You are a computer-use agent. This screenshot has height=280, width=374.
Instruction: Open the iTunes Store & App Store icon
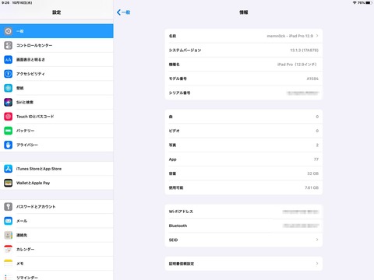coord(8,169)
